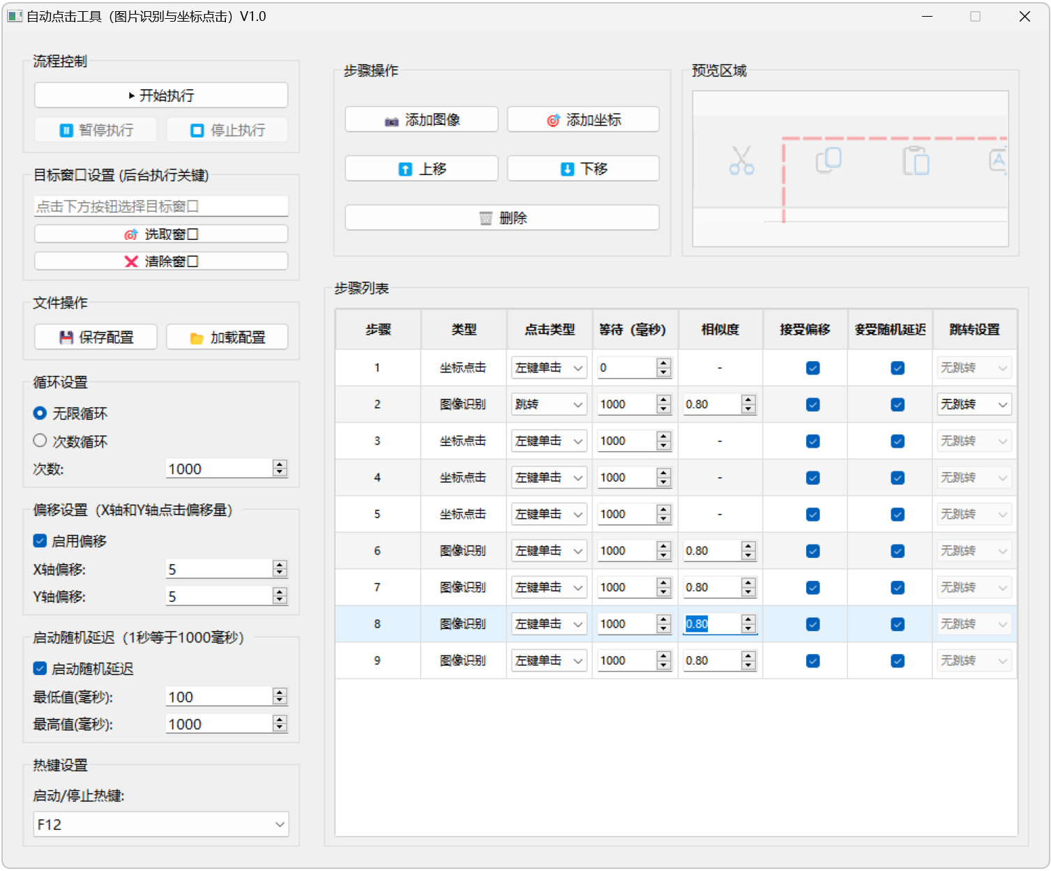The image size is (1051, 871).
Task: Open the F12 hotkey dropdown
Action: click(161, 824)
